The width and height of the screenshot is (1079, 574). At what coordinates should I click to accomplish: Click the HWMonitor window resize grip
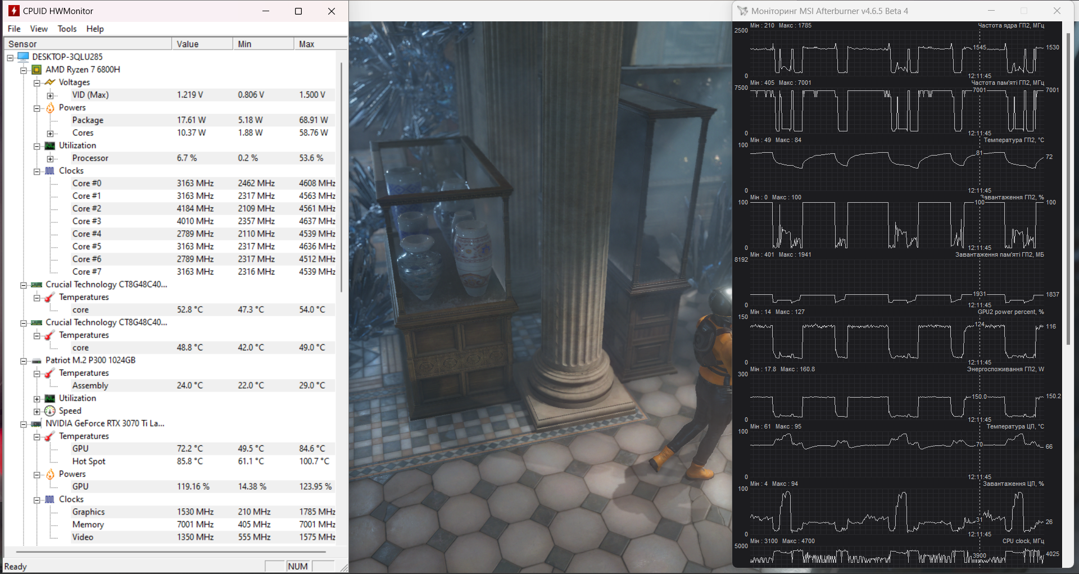click(x=343, y=568)
